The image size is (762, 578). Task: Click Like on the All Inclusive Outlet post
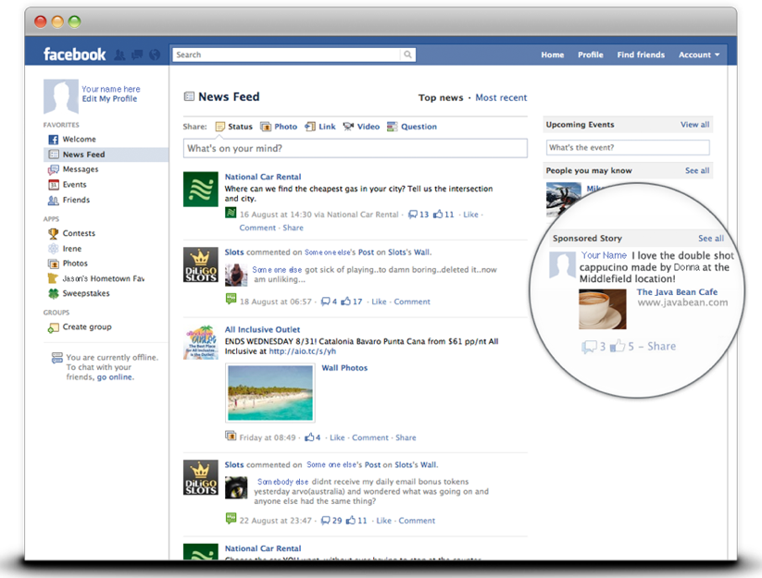click(337, 437)
